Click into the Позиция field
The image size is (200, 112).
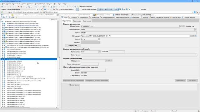tap(117, 52)
